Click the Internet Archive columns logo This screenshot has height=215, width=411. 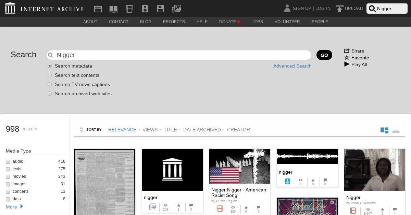point(10,9)
